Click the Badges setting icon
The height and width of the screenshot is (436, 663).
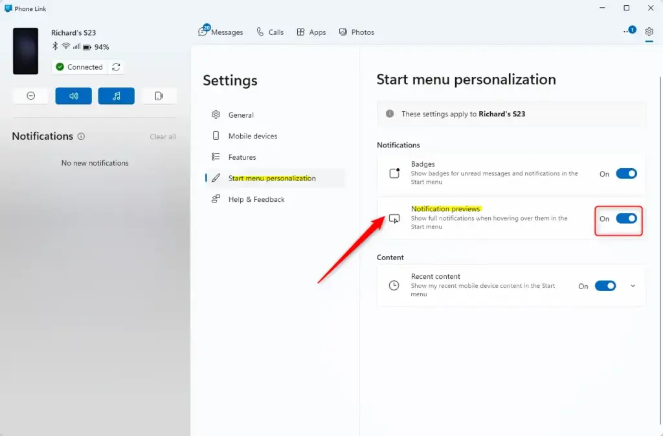[x=394, y=173]
